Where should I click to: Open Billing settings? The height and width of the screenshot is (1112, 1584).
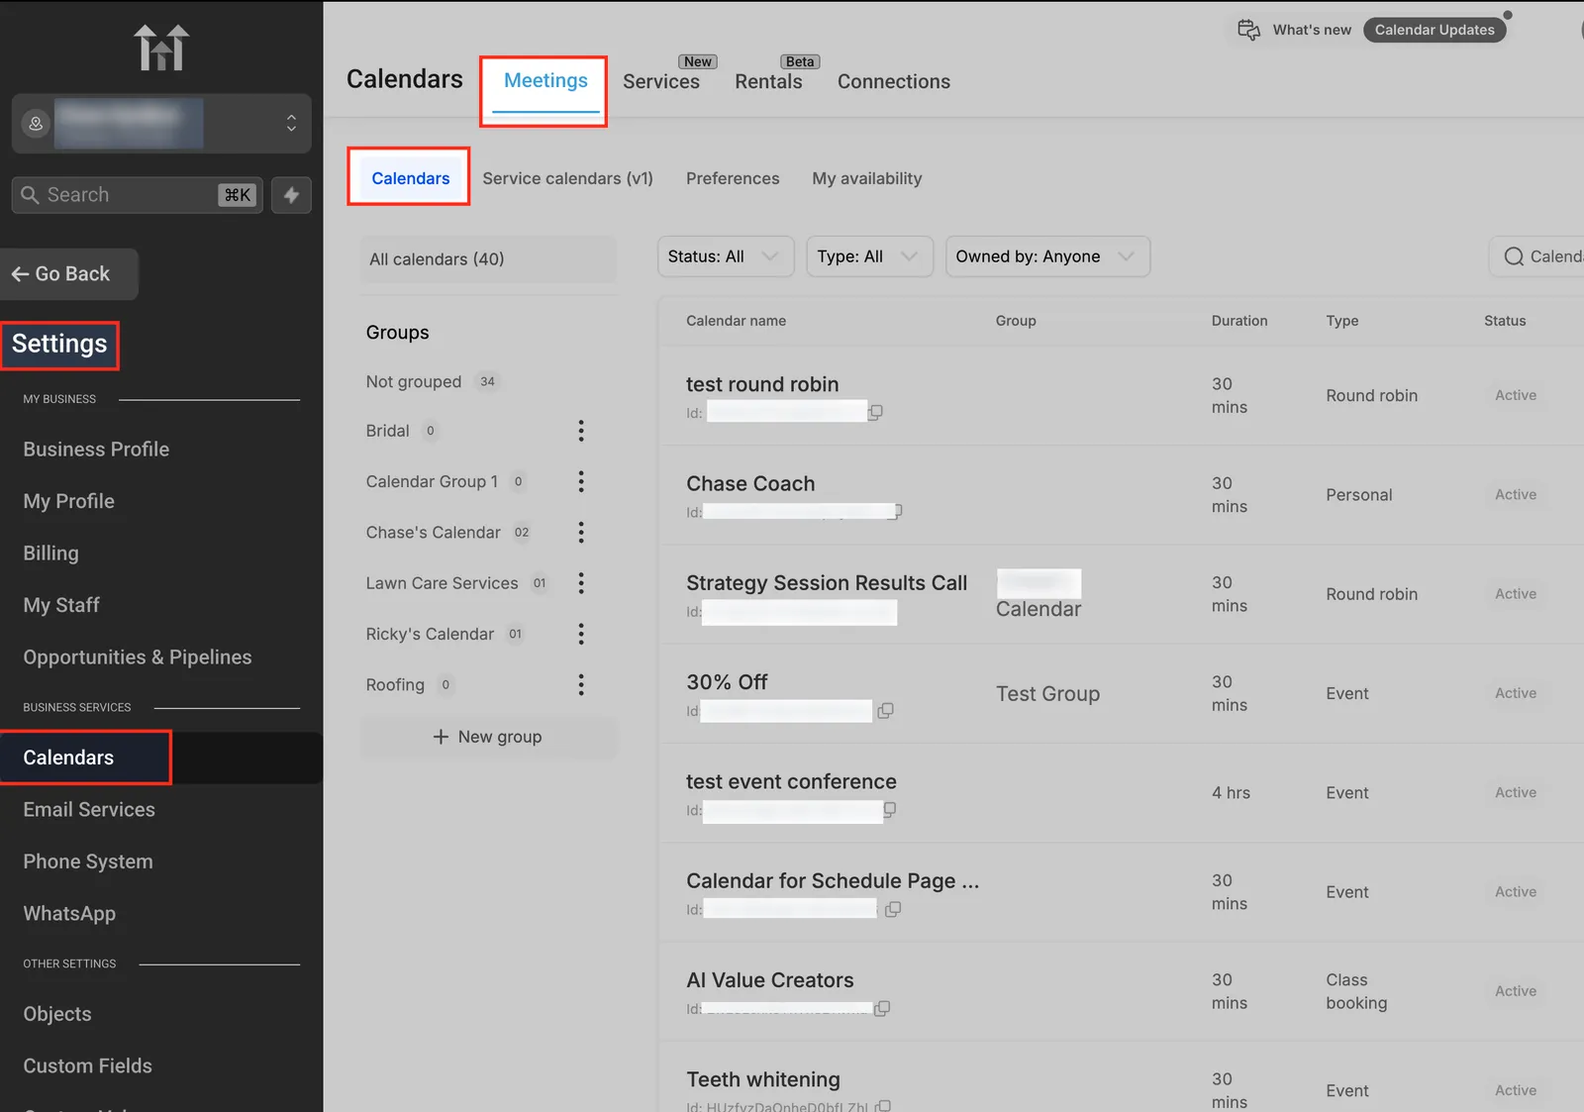pos(50,554)
